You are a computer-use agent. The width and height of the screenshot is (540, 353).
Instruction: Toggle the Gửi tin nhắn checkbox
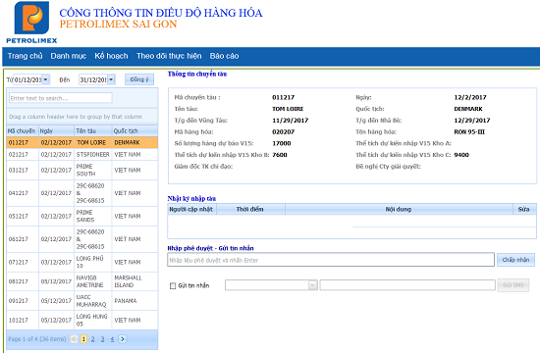[x=173, y=285]
